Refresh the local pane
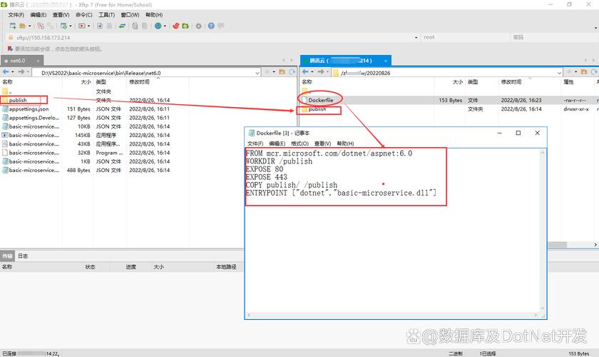 292,71
